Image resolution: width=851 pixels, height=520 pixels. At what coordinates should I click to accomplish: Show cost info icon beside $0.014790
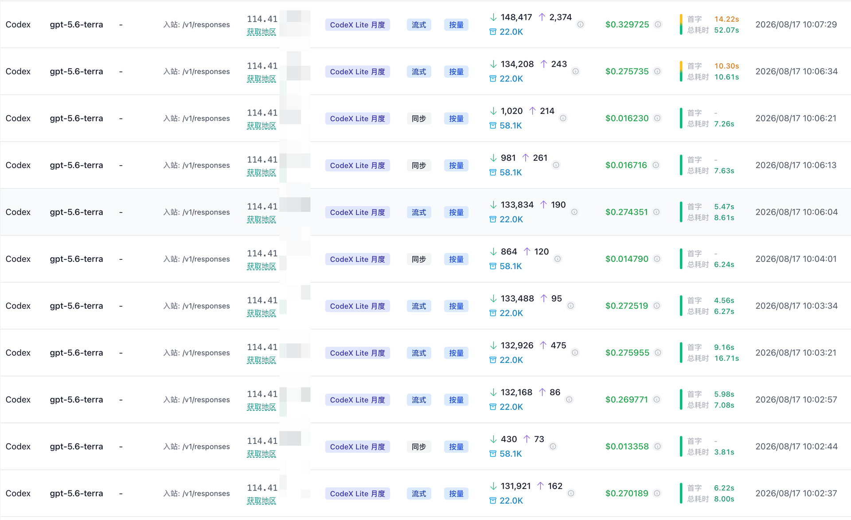pyautogui.click(x=657, y=259)
